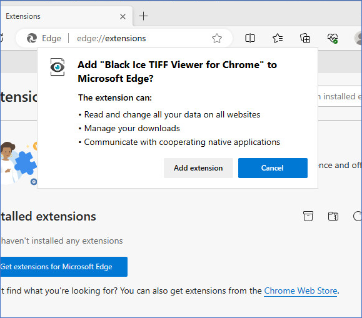Click "The extension can:" label
The image size is (362, 318).
click(x=115, y=97)
